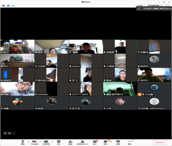172x146 pixels.
Task: Click the orange host badge beside 王永鑫
Action: pos(139,94)
